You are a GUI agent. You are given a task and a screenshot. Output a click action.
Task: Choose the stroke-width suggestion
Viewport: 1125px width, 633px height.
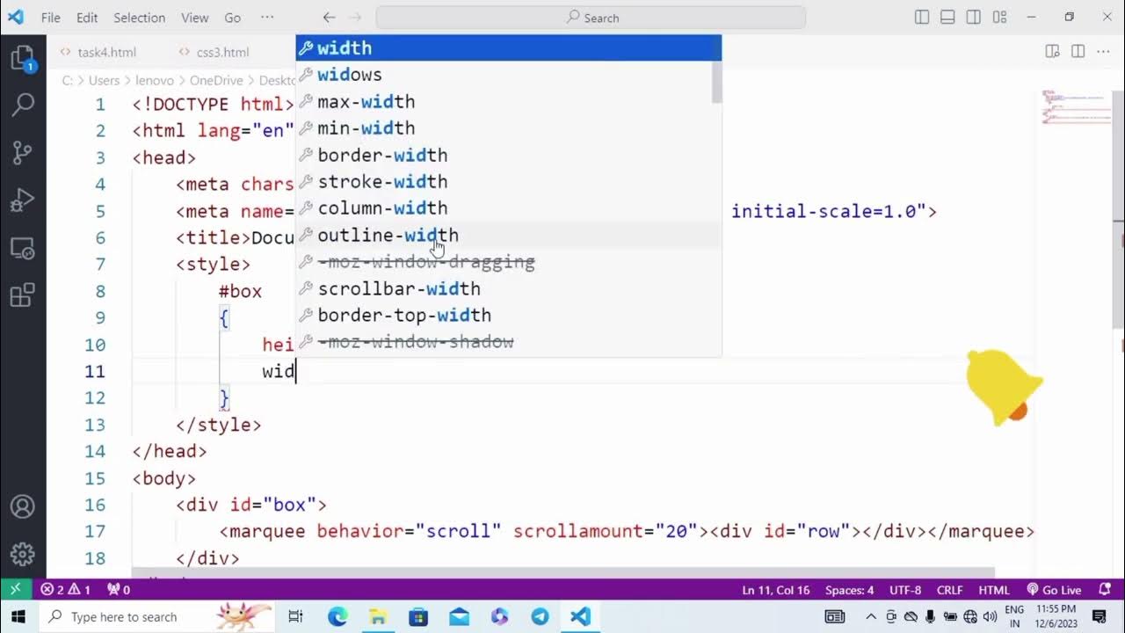[508, 182]
